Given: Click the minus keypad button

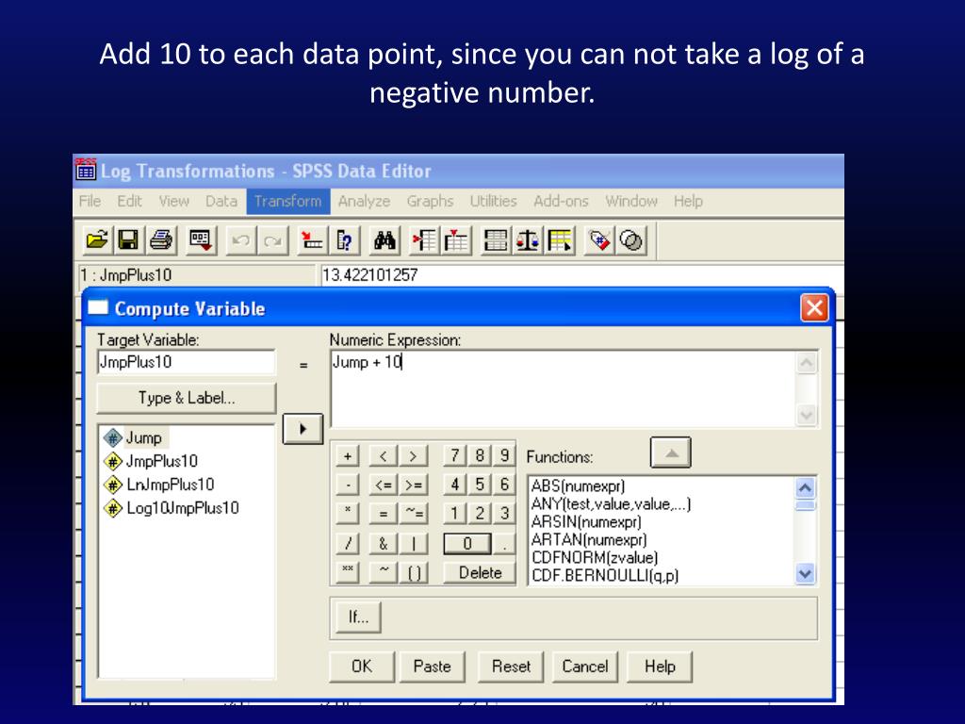Looking at the screenshot, I should [x=348, y=485].
